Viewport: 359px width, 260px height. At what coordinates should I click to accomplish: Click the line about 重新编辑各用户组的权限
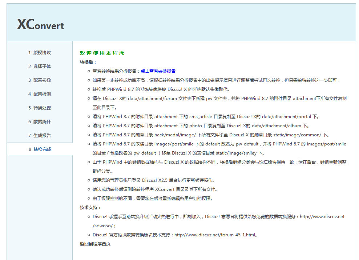pos(152,199)
